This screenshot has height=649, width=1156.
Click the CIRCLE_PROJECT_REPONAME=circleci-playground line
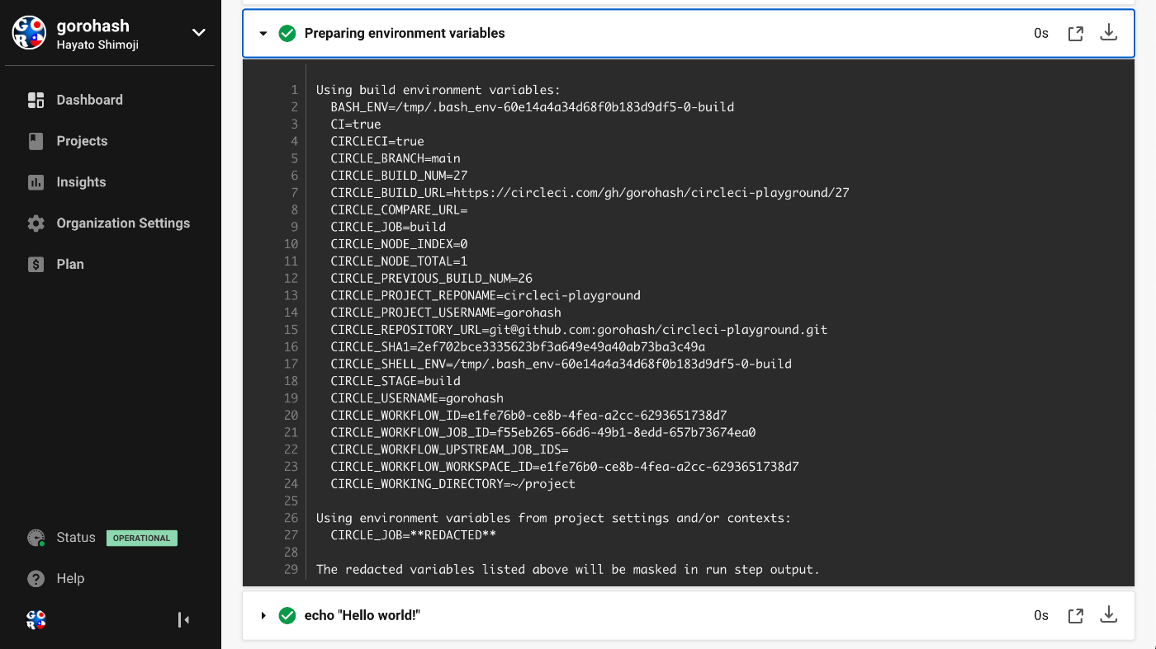[x=486, y=295]
